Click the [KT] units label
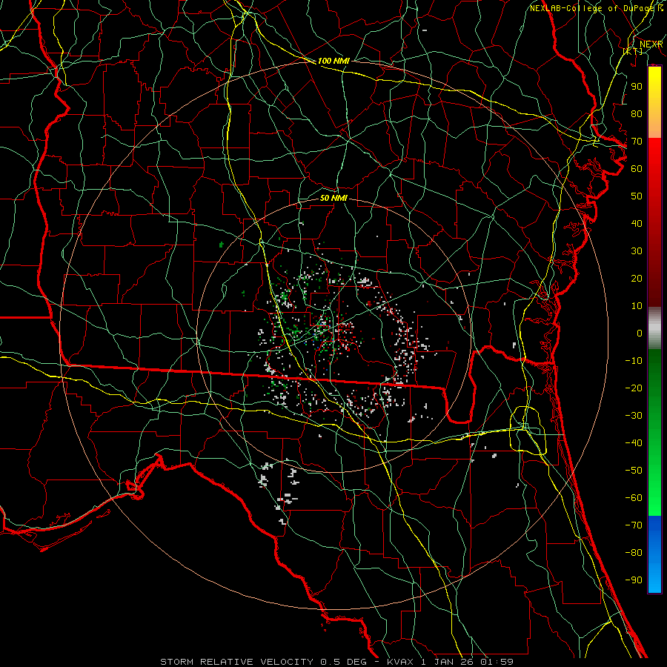 click(x=633, y=51)
